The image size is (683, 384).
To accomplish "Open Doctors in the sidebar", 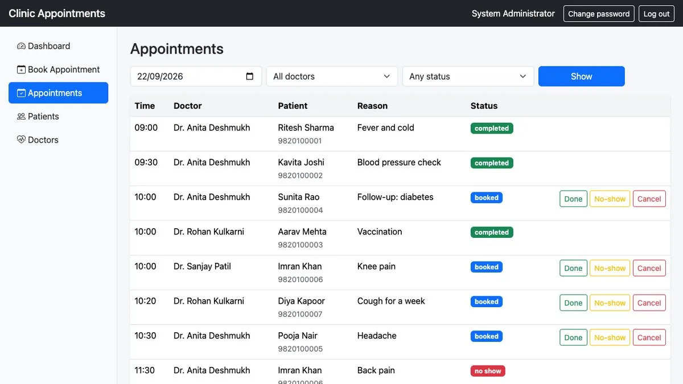I will (x=58, y=139).
